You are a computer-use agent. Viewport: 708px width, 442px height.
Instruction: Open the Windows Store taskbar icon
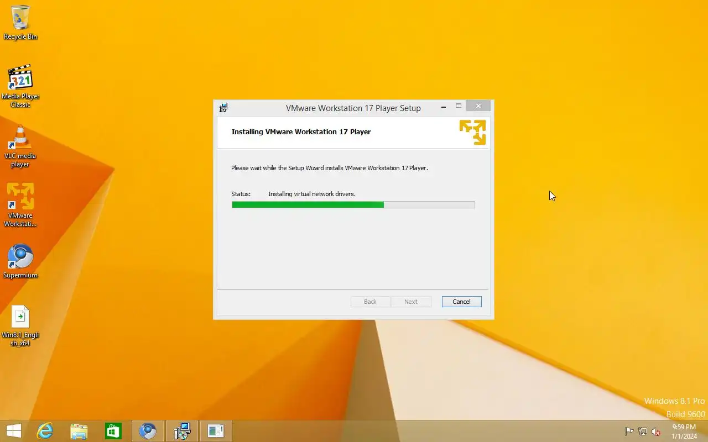(x=113, y=431)
